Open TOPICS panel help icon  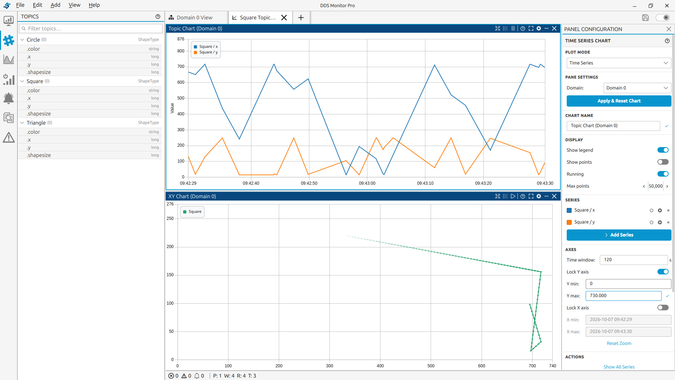pos(158,17)
